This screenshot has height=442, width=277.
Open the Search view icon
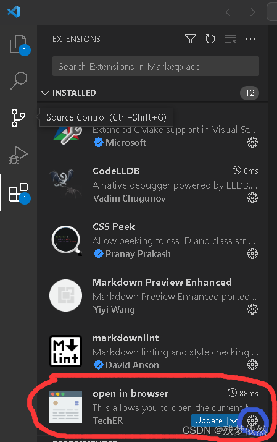(x=19, y=81)
